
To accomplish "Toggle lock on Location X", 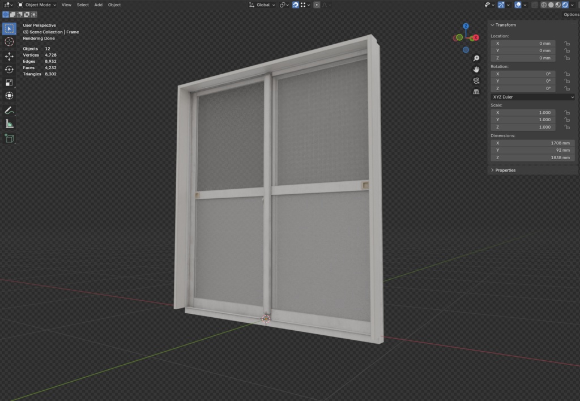I will (x=566, y=43).
